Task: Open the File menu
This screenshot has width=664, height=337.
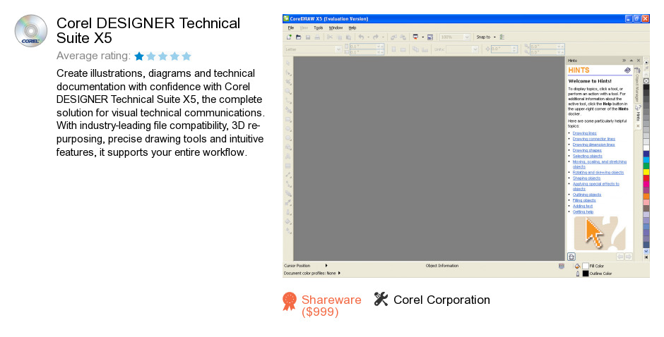Action: pos(291,28)
